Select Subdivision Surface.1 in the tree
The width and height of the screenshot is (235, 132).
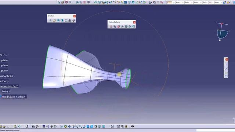point(14,97)
